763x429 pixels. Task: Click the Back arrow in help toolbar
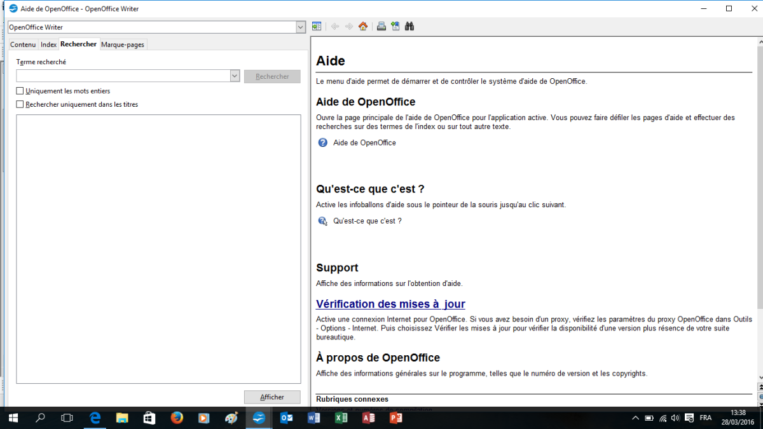335,27
